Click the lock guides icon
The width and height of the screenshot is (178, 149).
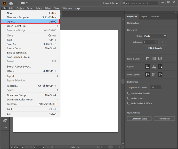(154, 67)
